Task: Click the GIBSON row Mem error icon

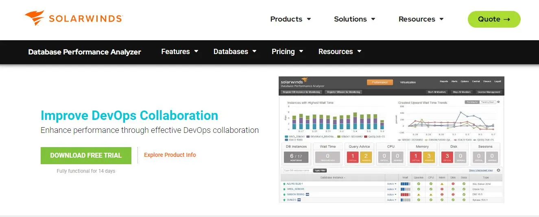Action: [x=442, y=194]
